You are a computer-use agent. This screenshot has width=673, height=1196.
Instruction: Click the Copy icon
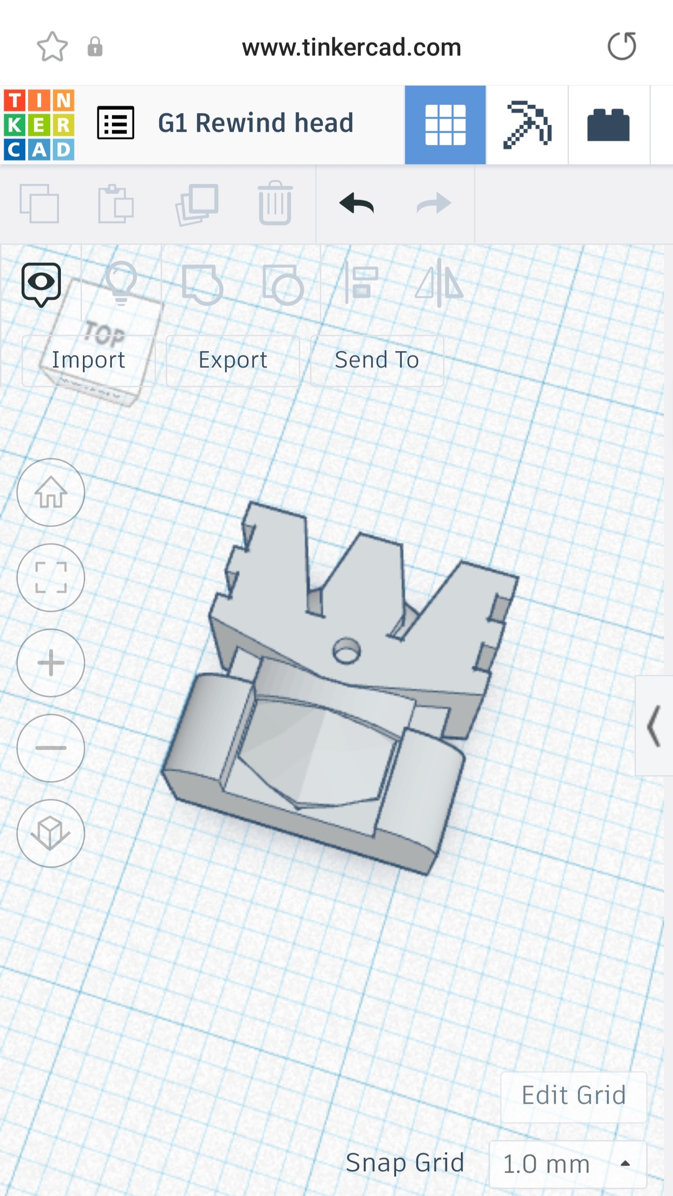coord(39,204)
